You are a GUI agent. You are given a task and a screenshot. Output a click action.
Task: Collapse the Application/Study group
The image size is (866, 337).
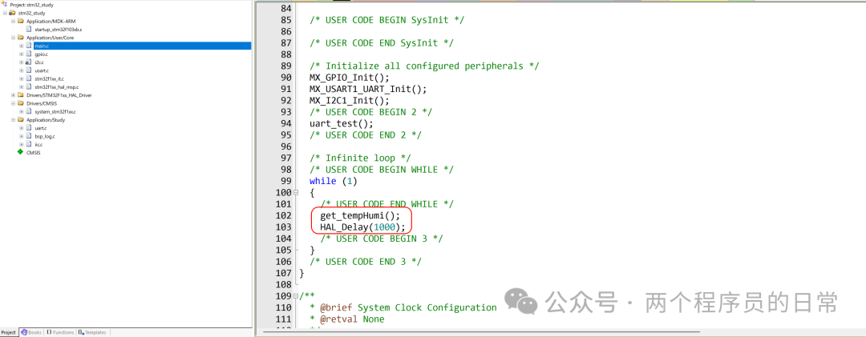13,120
